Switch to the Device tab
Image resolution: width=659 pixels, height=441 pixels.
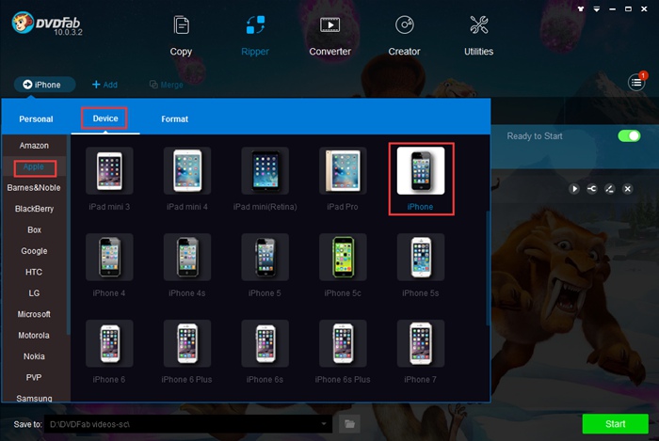pyautogui.click(x=105, y=118)
